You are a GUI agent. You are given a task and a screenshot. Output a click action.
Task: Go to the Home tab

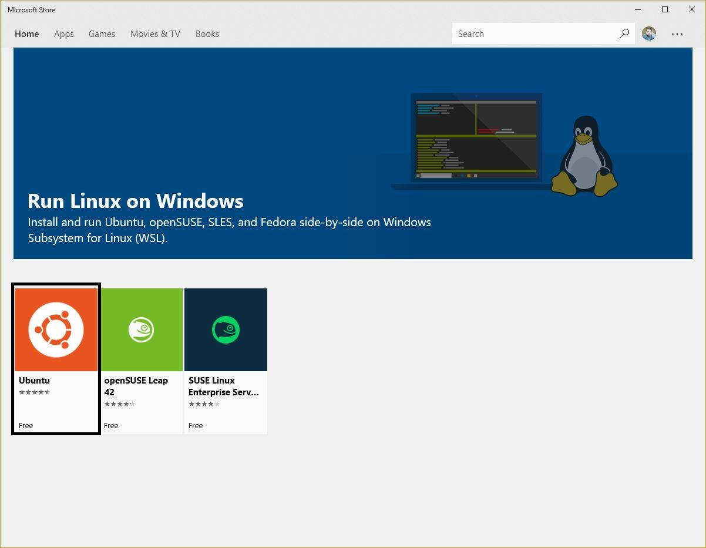(26, 34)
